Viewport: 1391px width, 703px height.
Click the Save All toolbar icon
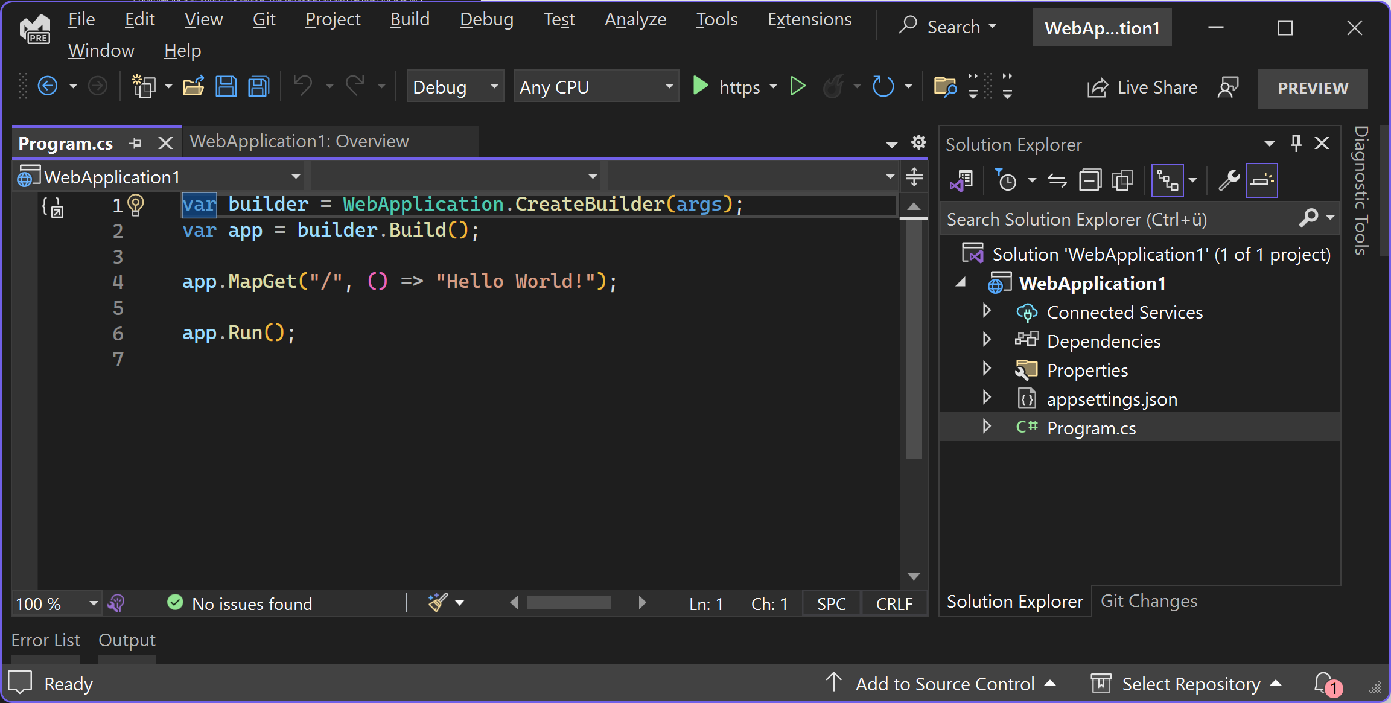pos(259,87)
